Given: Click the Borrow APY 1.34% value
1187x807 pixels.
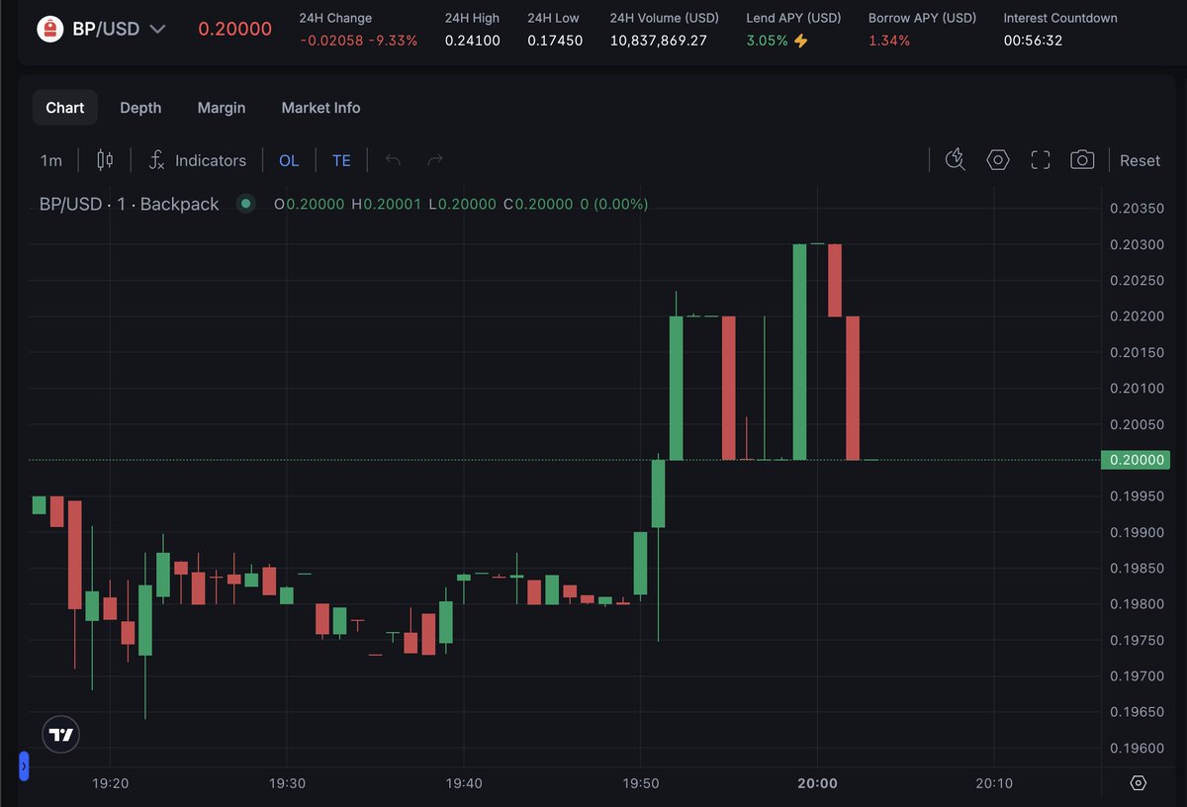Looking at the screenshot, I should tap(889, 41).
